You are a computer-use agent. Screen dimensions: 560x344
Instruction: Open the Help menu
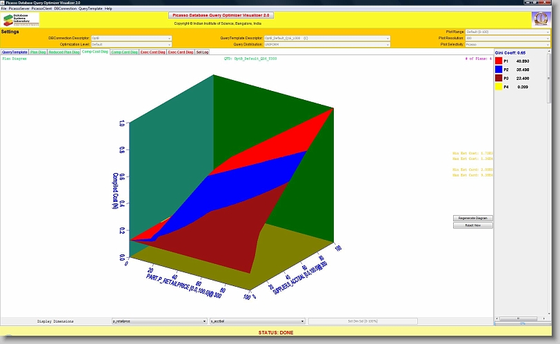(x=108, y=8)
